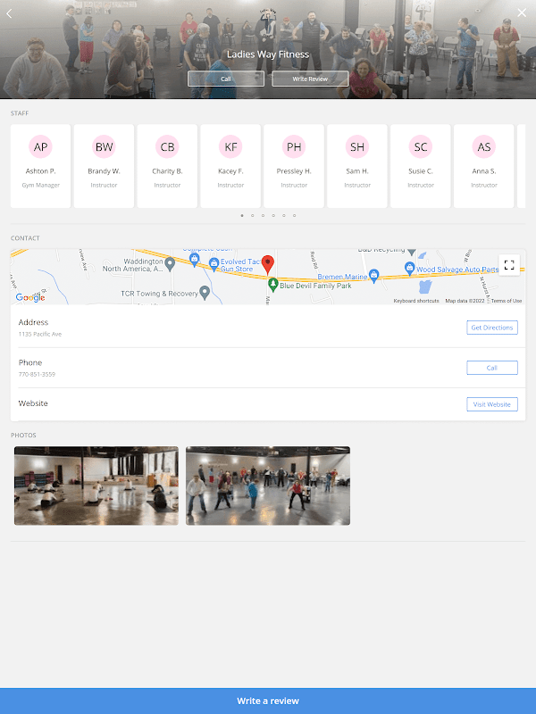Open the yoga mat class photo
Image resolution: width=536 pixels, height=714 pixels.
96,486
